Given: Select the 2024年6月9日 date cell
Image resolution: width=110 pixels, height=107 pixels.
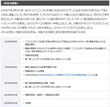Looking at the screenshot, I should (11, 71).
